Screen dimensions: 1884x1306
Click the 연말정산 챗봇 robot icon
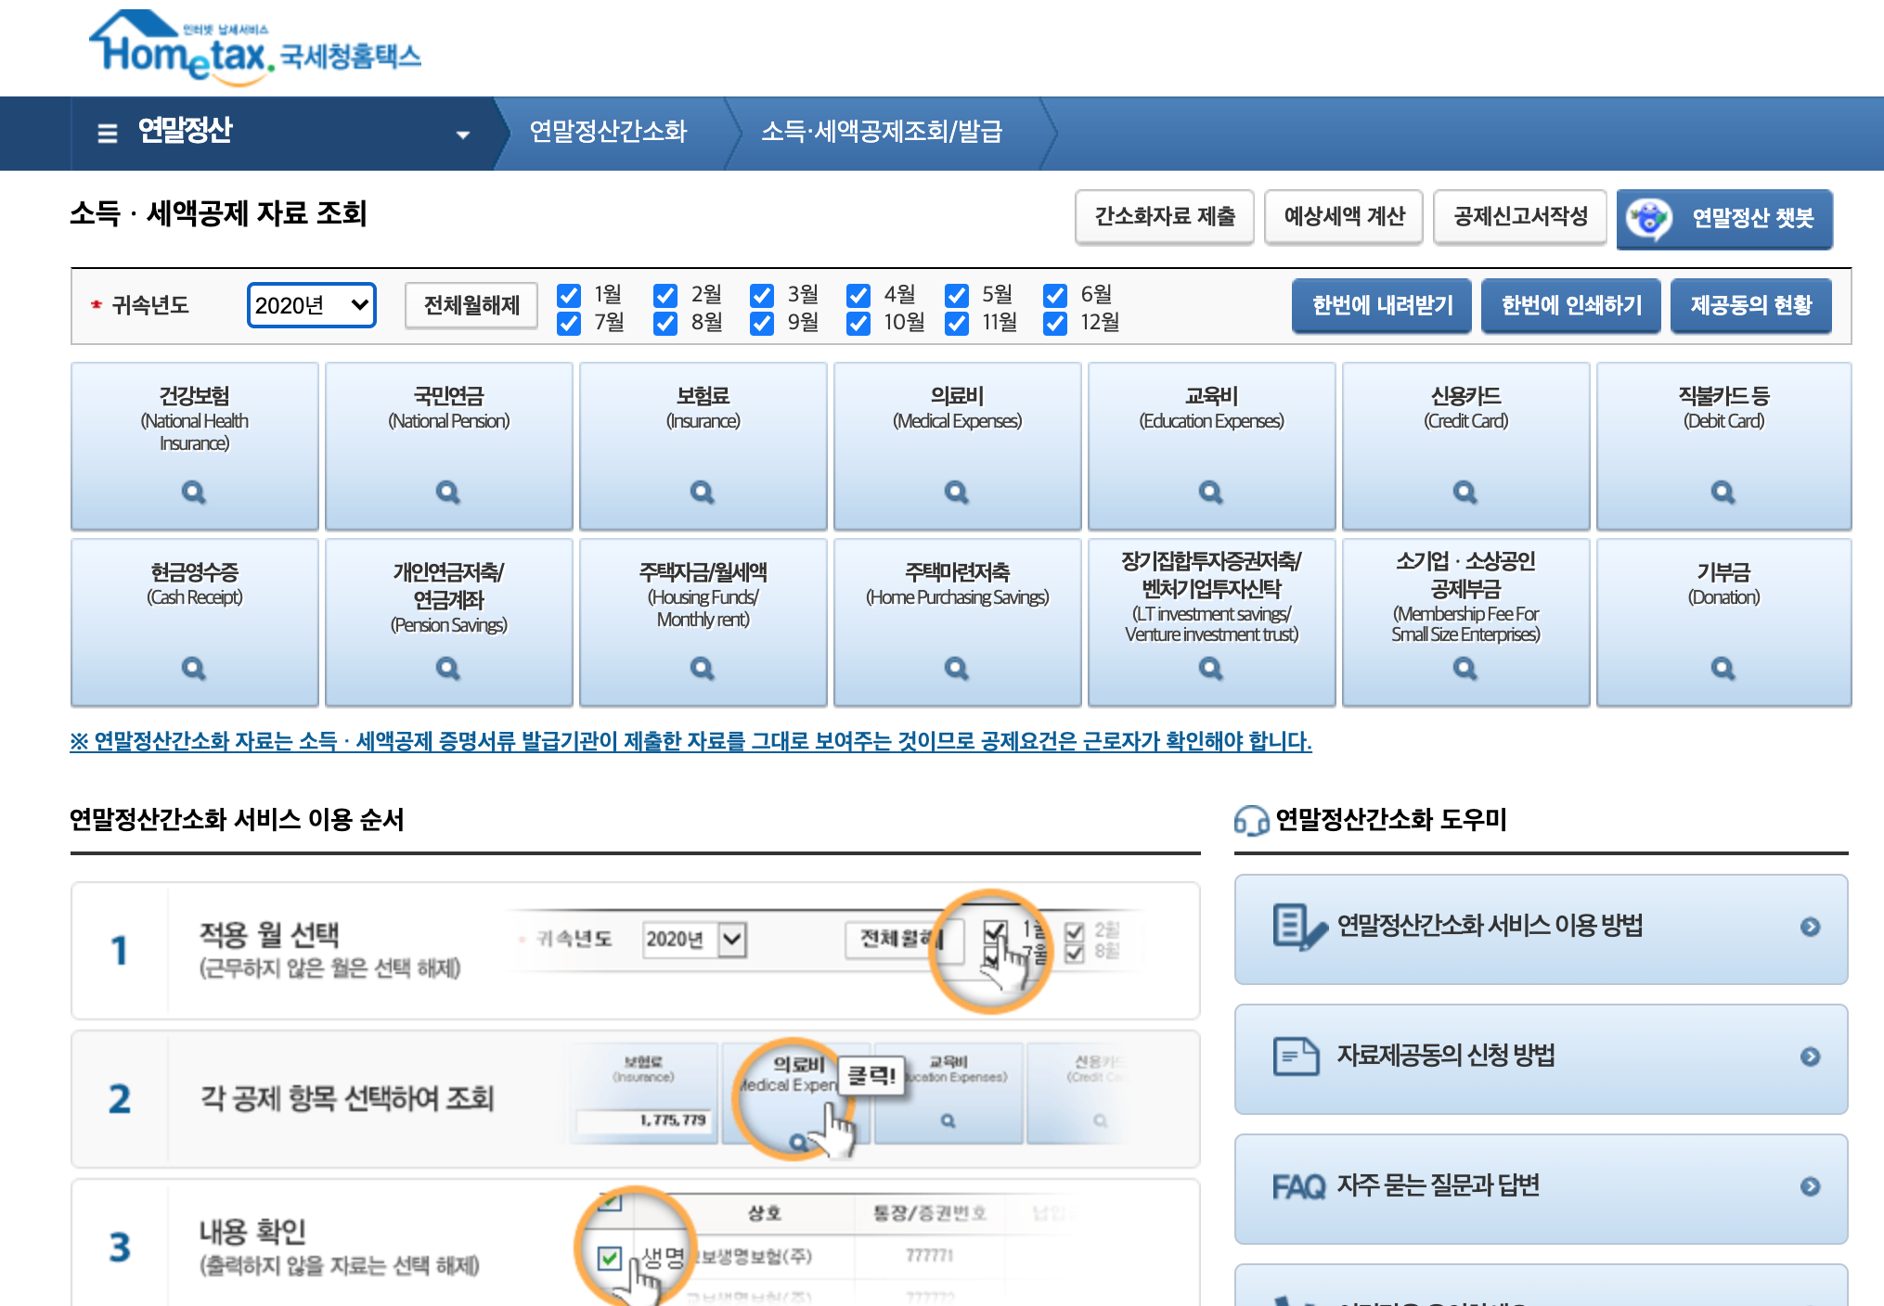click(x=1649, y=219)
